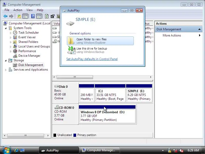Viewport: 205px width, 154px height.
Task: Expand the Task Scheduler node
Action: (11, 33)
